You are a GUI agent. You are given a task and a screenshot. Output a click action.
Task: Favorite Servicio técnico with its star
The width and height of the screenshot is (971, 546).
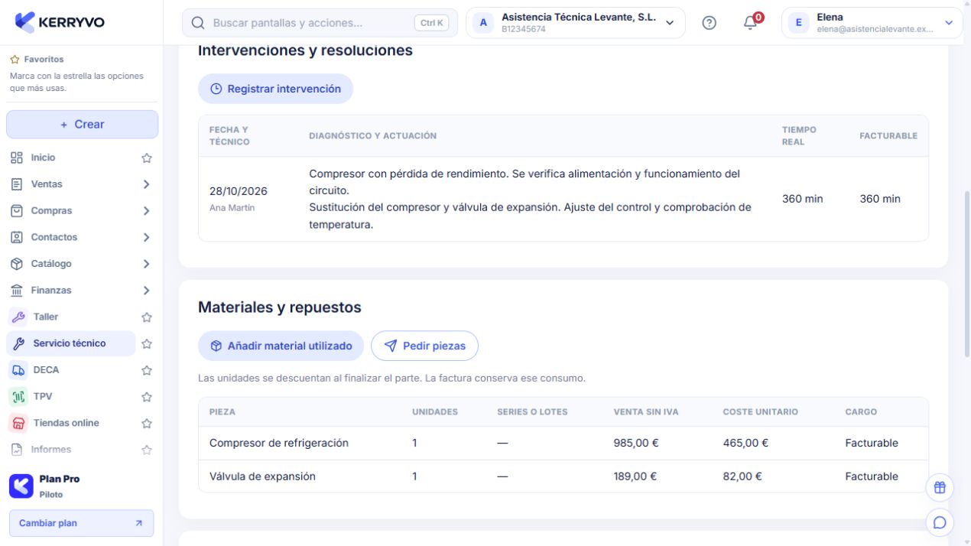(147, 344)
